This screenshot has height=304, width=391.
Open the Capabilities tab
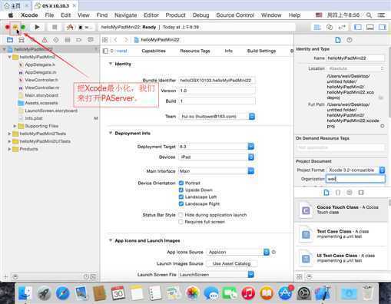click(x=154, y=51)
